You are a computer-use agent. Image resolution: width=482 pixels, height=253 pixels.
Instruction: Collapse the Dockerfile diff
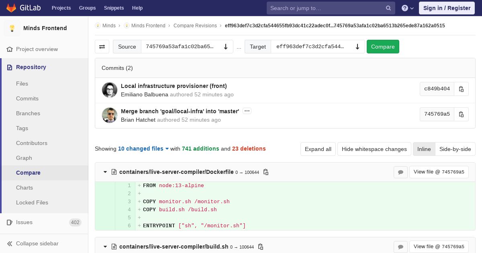coord(105,172)
